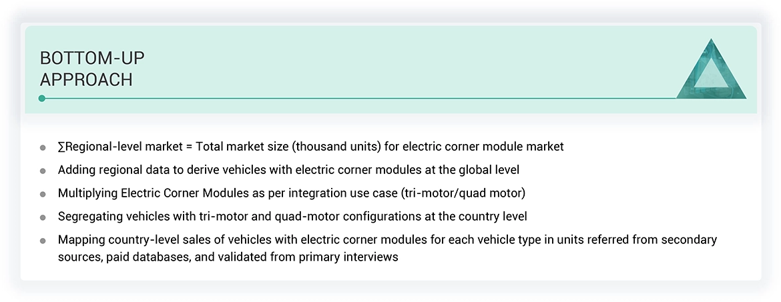781x302 pixels.
Task: Click the ∑ sigma symbol
Action: [x=61, y=147]
